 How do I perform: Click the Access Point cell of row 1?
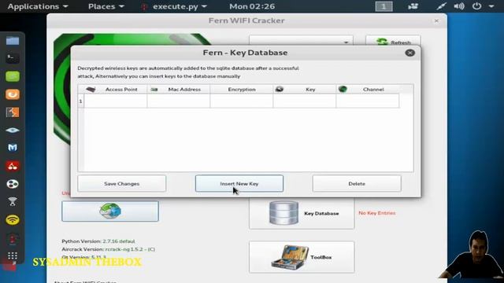pos(116,101)
